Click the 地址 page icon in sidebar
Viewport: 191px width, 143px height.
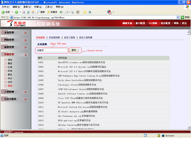(x=5, y=60)
